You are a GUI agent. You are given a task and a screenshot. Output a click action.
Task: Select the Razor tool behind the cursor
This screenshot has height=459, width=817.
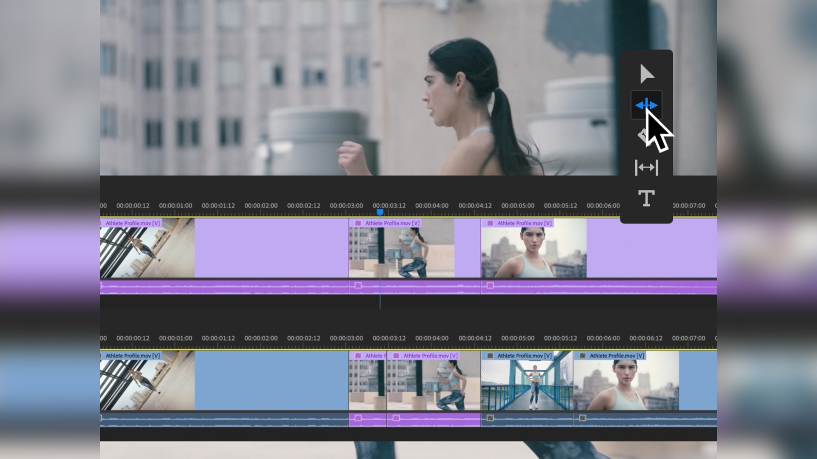coord(643,136)
